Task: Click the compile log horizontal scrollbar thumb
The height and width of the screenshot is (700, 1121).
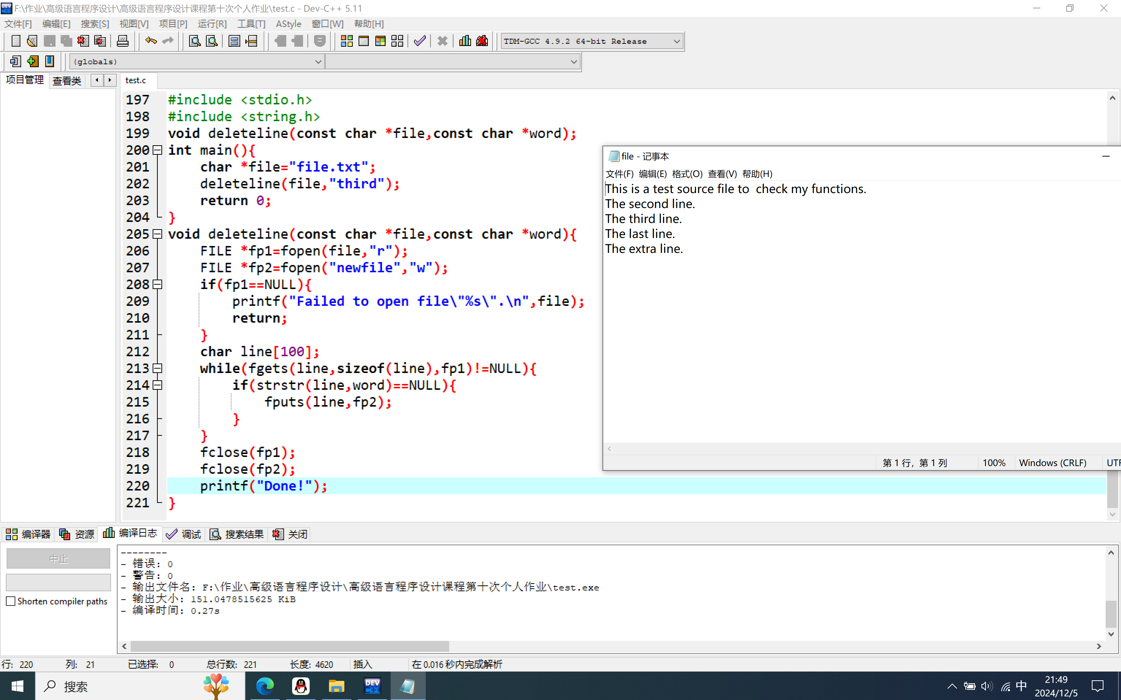Action: click(290, 646)
